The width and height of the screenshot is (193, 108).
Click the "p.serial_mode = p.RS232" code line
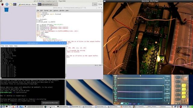(46, 22)
